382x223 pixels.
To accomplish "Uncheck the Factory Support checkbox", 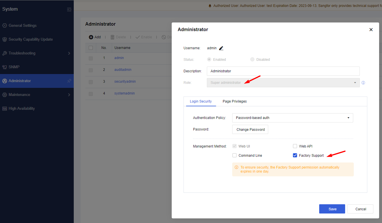I will (295, 155).
